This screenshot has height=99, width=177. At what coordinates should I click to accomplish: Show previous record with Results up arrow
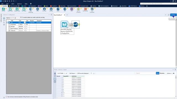coord(91,73)
